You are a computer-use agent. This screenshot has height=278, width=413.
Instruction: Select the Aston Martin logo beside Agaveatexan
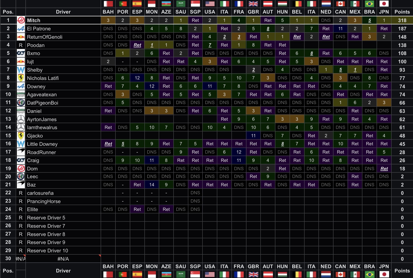coord(21,95)
